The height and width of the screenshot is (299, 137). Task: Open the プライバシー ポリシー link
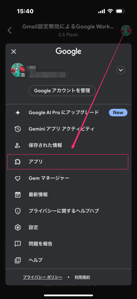(42, 277)
